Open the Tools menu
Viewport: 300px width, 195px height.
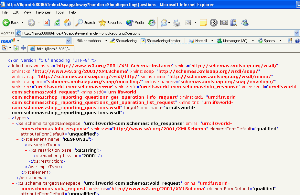(x=60, y=12)
